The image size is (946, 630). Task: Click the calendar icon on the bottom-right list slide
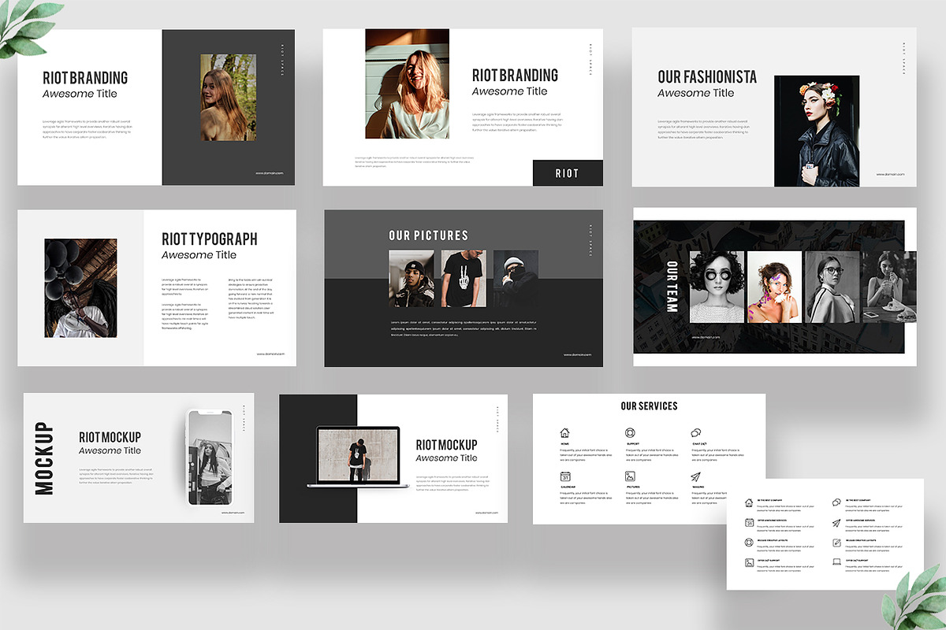[749, 523]
